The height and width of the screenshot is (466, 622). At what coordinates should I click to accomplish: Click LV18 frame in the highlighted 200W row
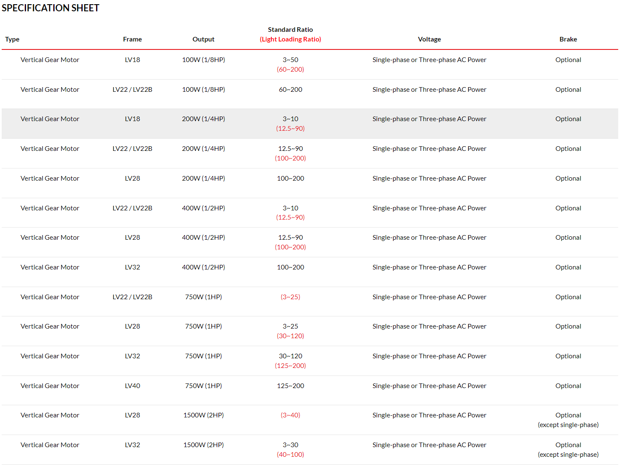tap(133, 119)
